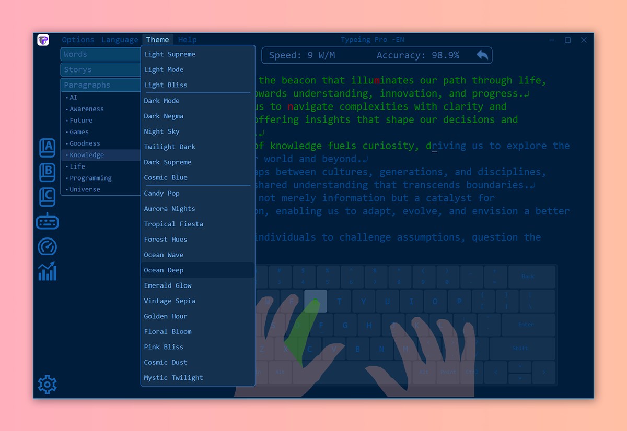Open lesson book B in sidebar
This screenshot has width=627, height=431.
[47, 173]
